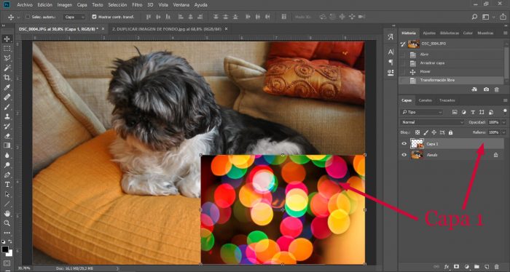This screenshot has height=272, width=510.
Task: Open the Opacidad slider dropdown arrow
Action: coord(504,122)
